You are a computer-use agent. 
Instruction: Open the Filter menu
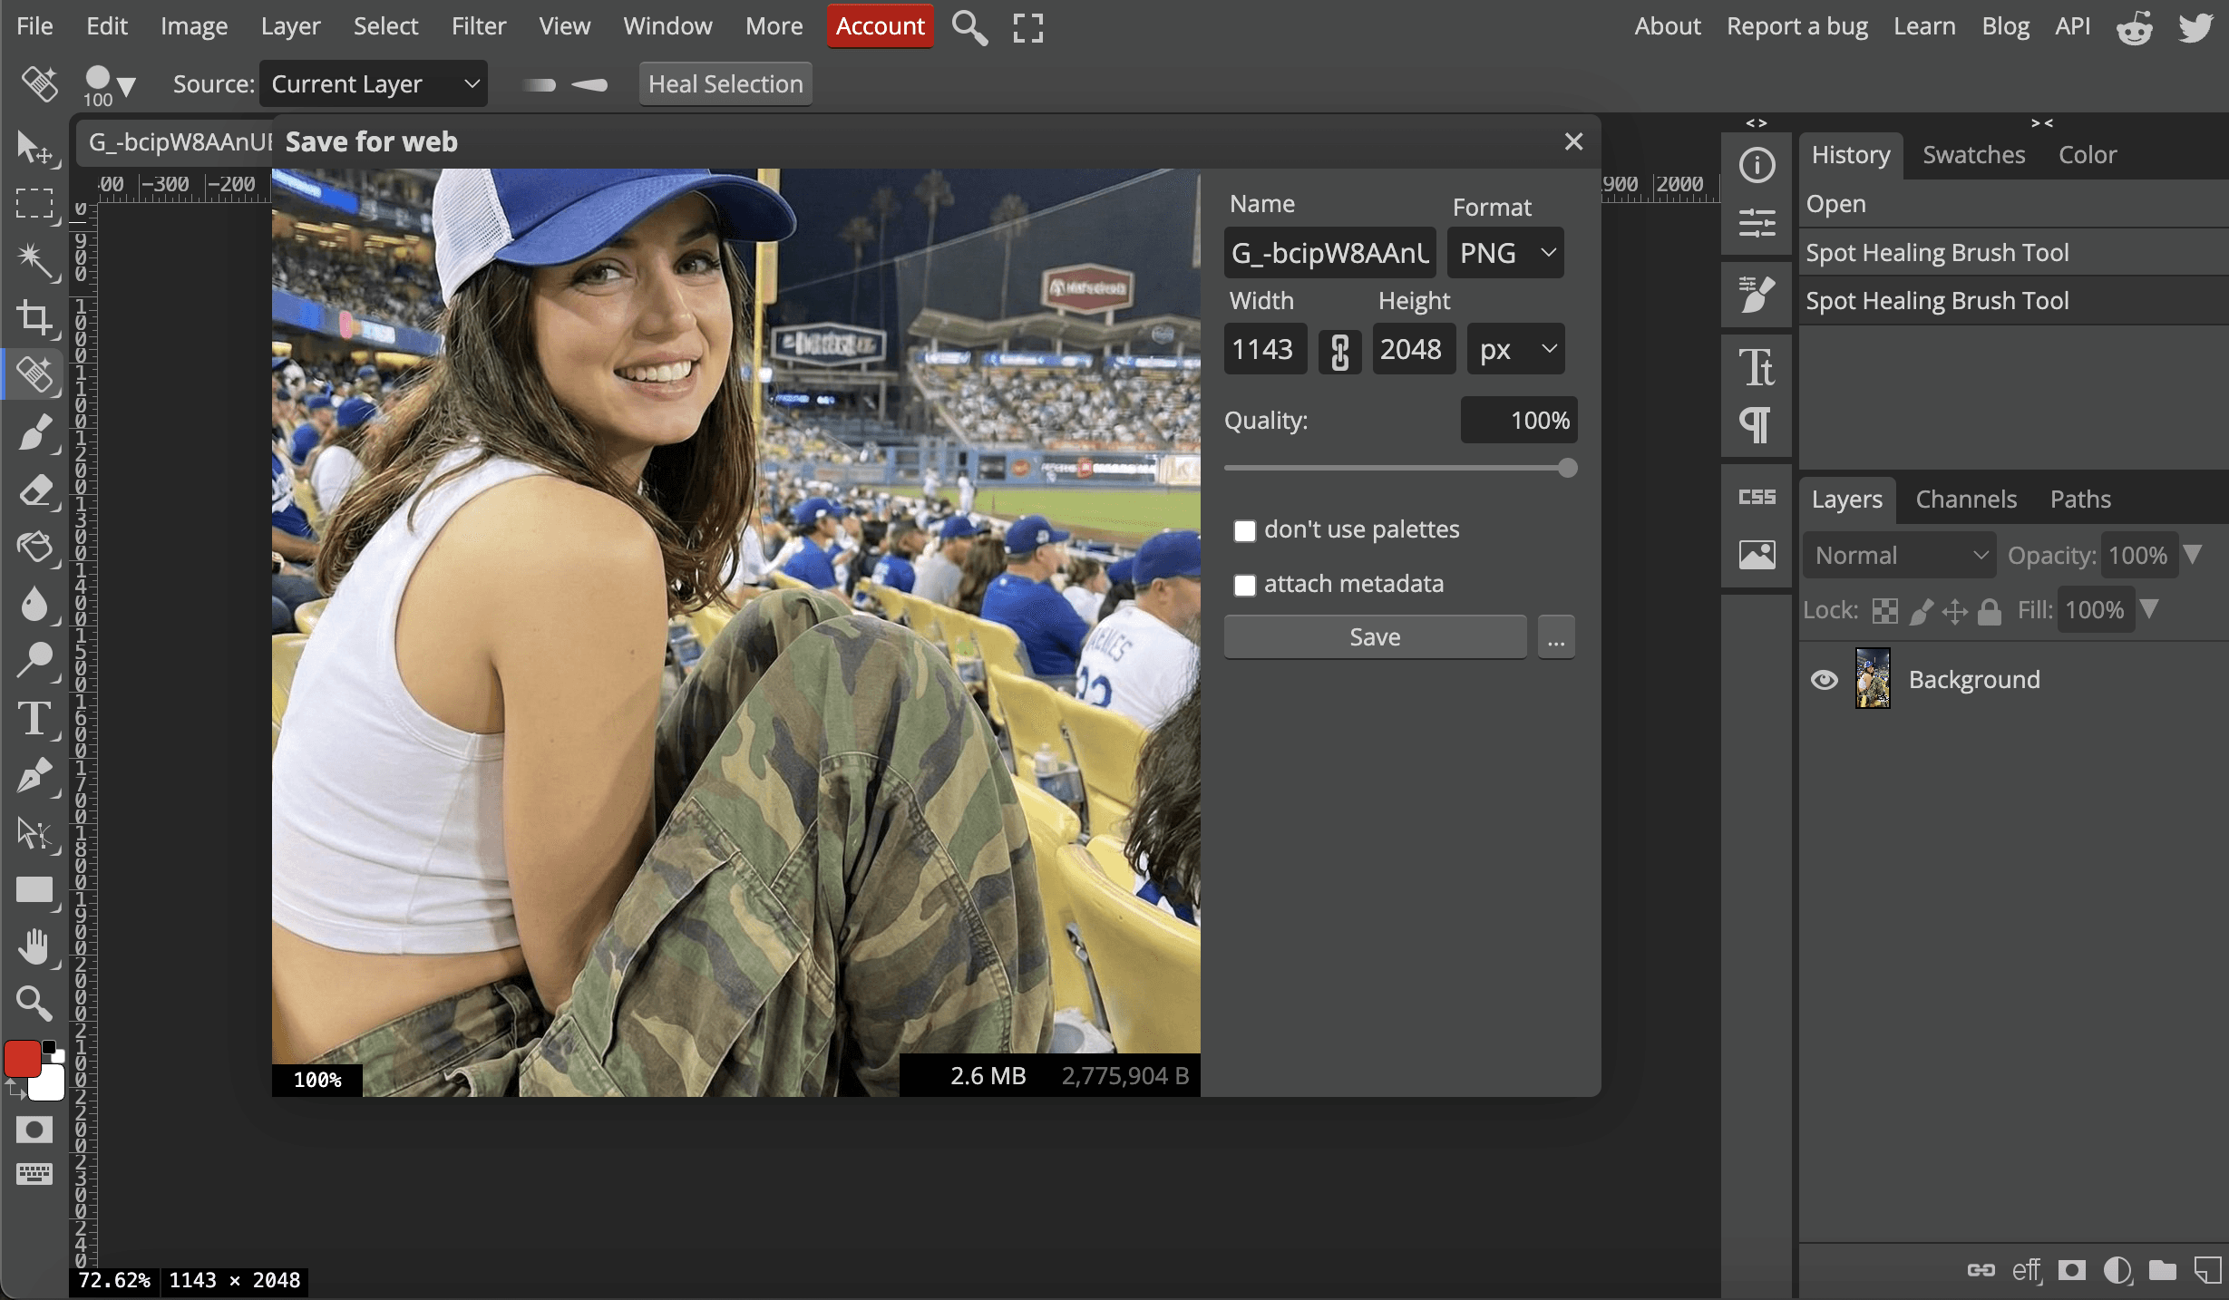[478, 26]
